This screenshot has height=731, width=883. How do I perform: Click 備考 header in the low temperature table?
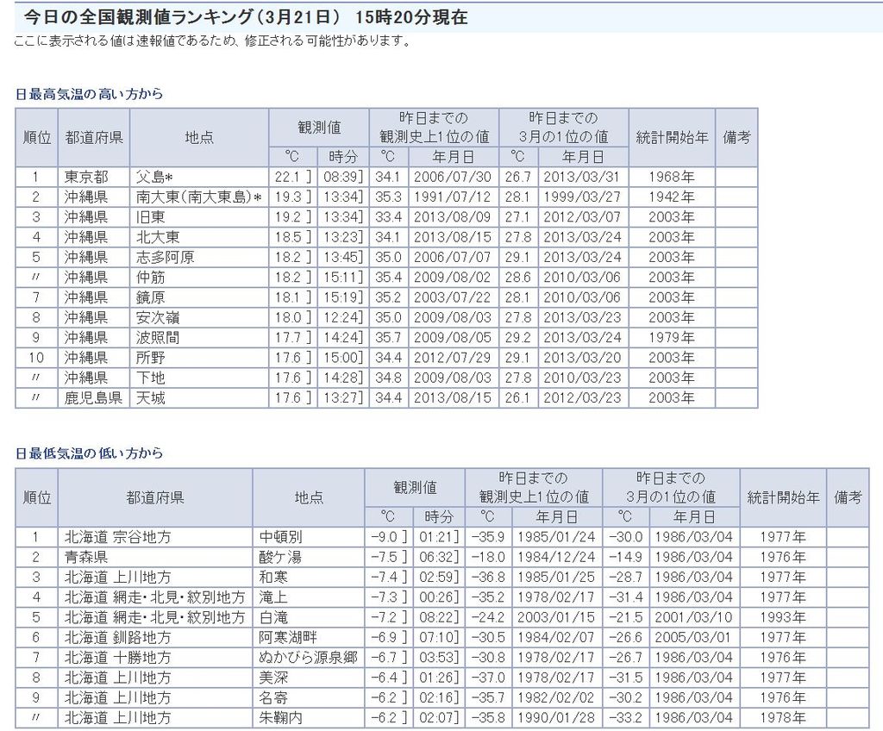point(847,497)
